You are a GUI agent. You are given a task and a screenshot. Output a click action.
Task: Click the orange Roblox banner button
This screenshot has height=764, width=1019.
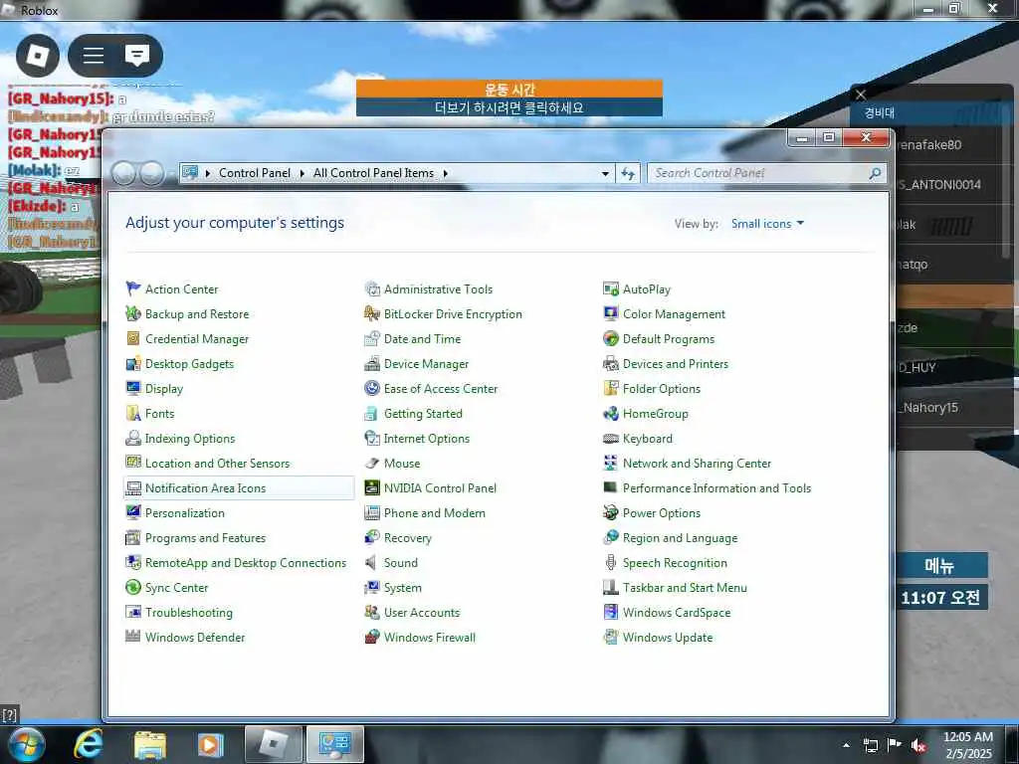tap(509, 89)
